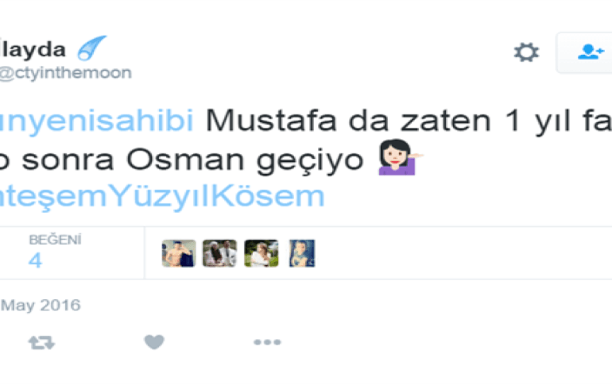The image size is (612, 385).
Task: Open the @ctyinthemoon profile handle
Action: [65, 73]
